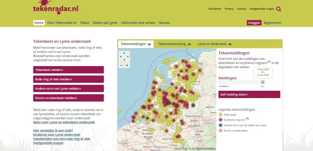Open the Privacy link
313x151 pixels.
229,9
